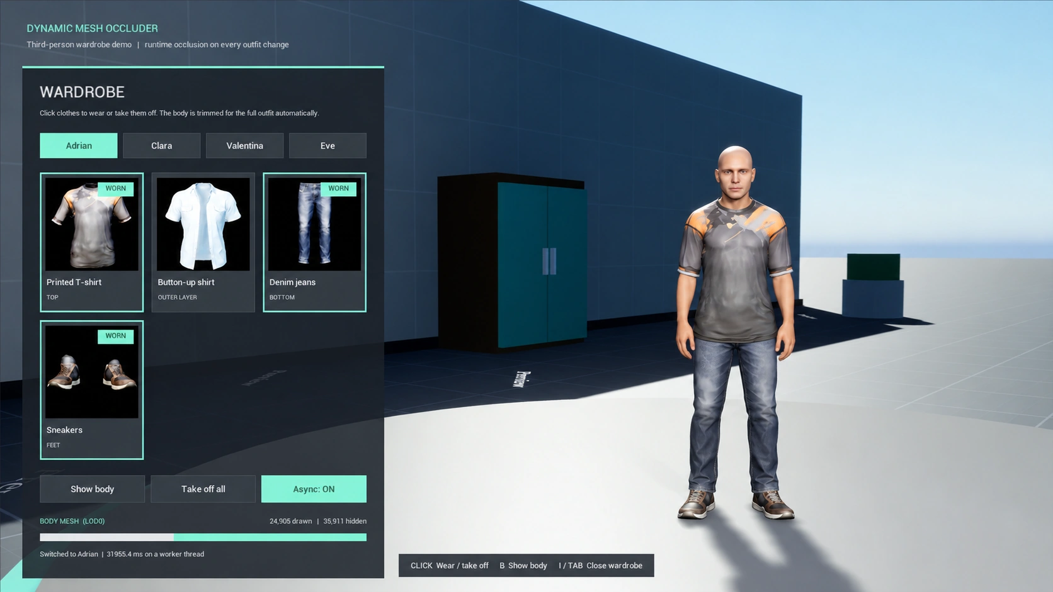
Task: Click the body mesh drawn/hidden progress bar
Action: pos(203,537)
